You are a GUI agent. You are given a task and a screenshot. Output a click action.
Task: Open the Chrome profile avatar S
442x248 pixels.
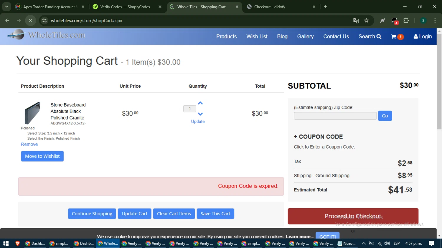[x=423, y=21]
